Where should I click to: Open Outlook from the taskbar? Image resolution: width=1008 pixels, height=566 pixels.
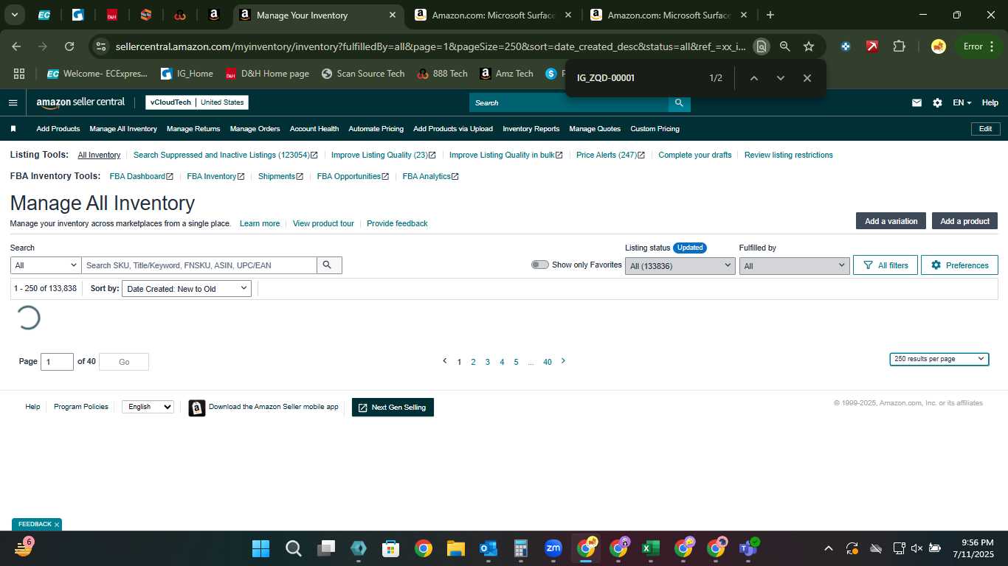click(489, 548)
